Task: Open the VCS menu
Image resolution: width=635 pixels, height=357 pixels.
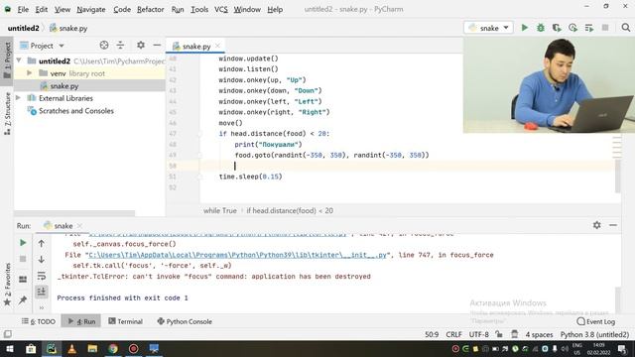Action: 220,9
